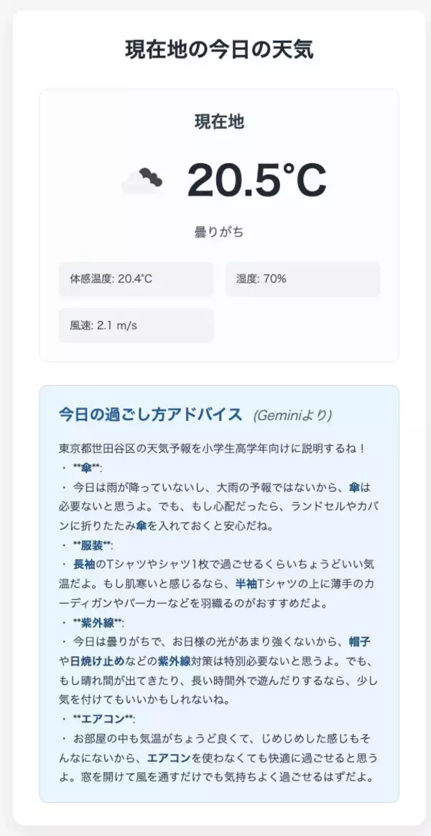Click the 曇りがち weather description
This screenshot has width=431, height=836.
click(x=219, y=232)
